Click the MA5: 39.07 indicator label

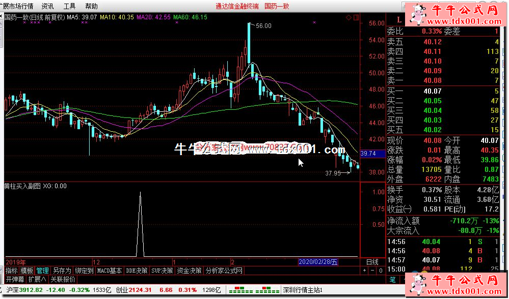pyautogui.click(x=82, y=17)
